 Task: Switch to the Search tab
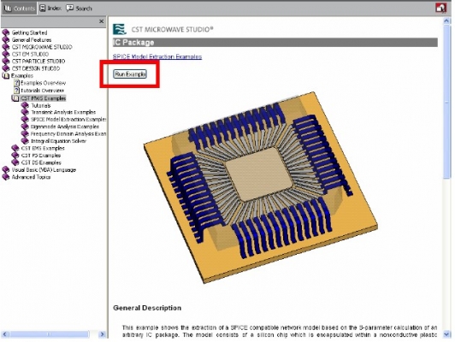click(79, 9)
